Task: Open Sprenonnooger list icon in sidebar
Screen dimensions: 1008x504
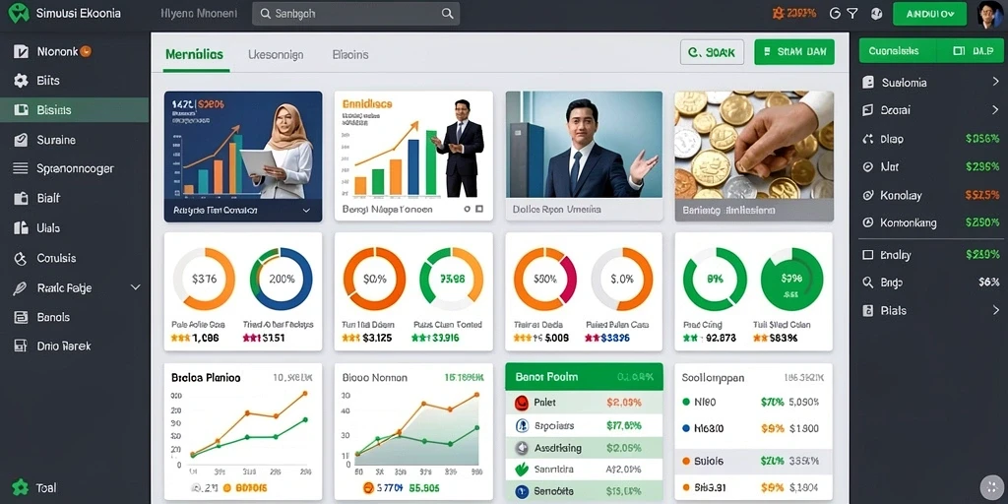Action: tap(21, 168)
